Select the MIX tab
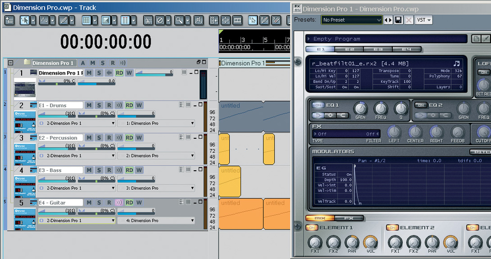The width and height of the screenshot is (491, 259). click(x=320, y=218)
